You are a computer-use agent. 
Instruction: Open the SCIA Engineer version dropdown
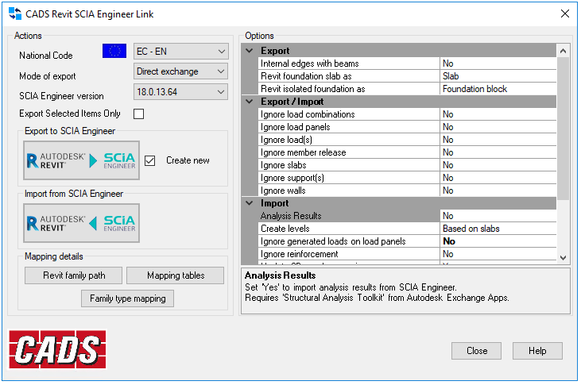click(181, 92)
